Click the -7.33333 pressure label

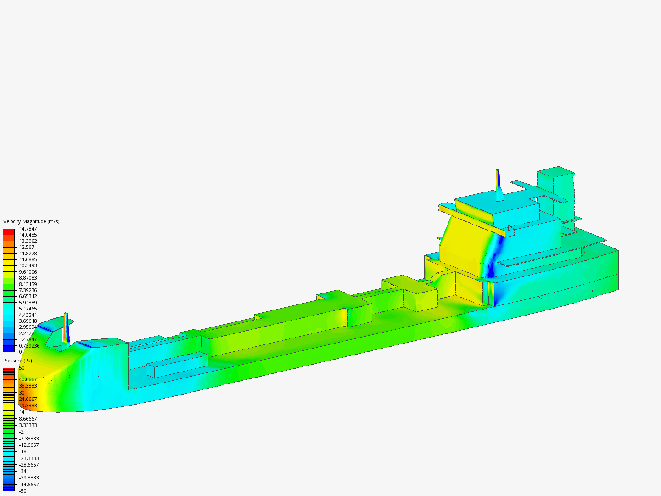[x=29, y=439]
